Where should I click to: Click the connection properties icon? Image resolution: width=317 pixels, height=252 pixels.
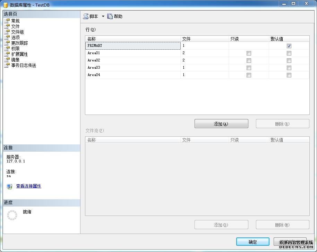[9, 186]
